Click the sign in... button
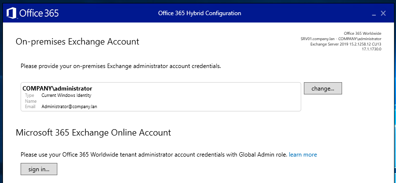The image size is (396, 183). click(39, 169)
